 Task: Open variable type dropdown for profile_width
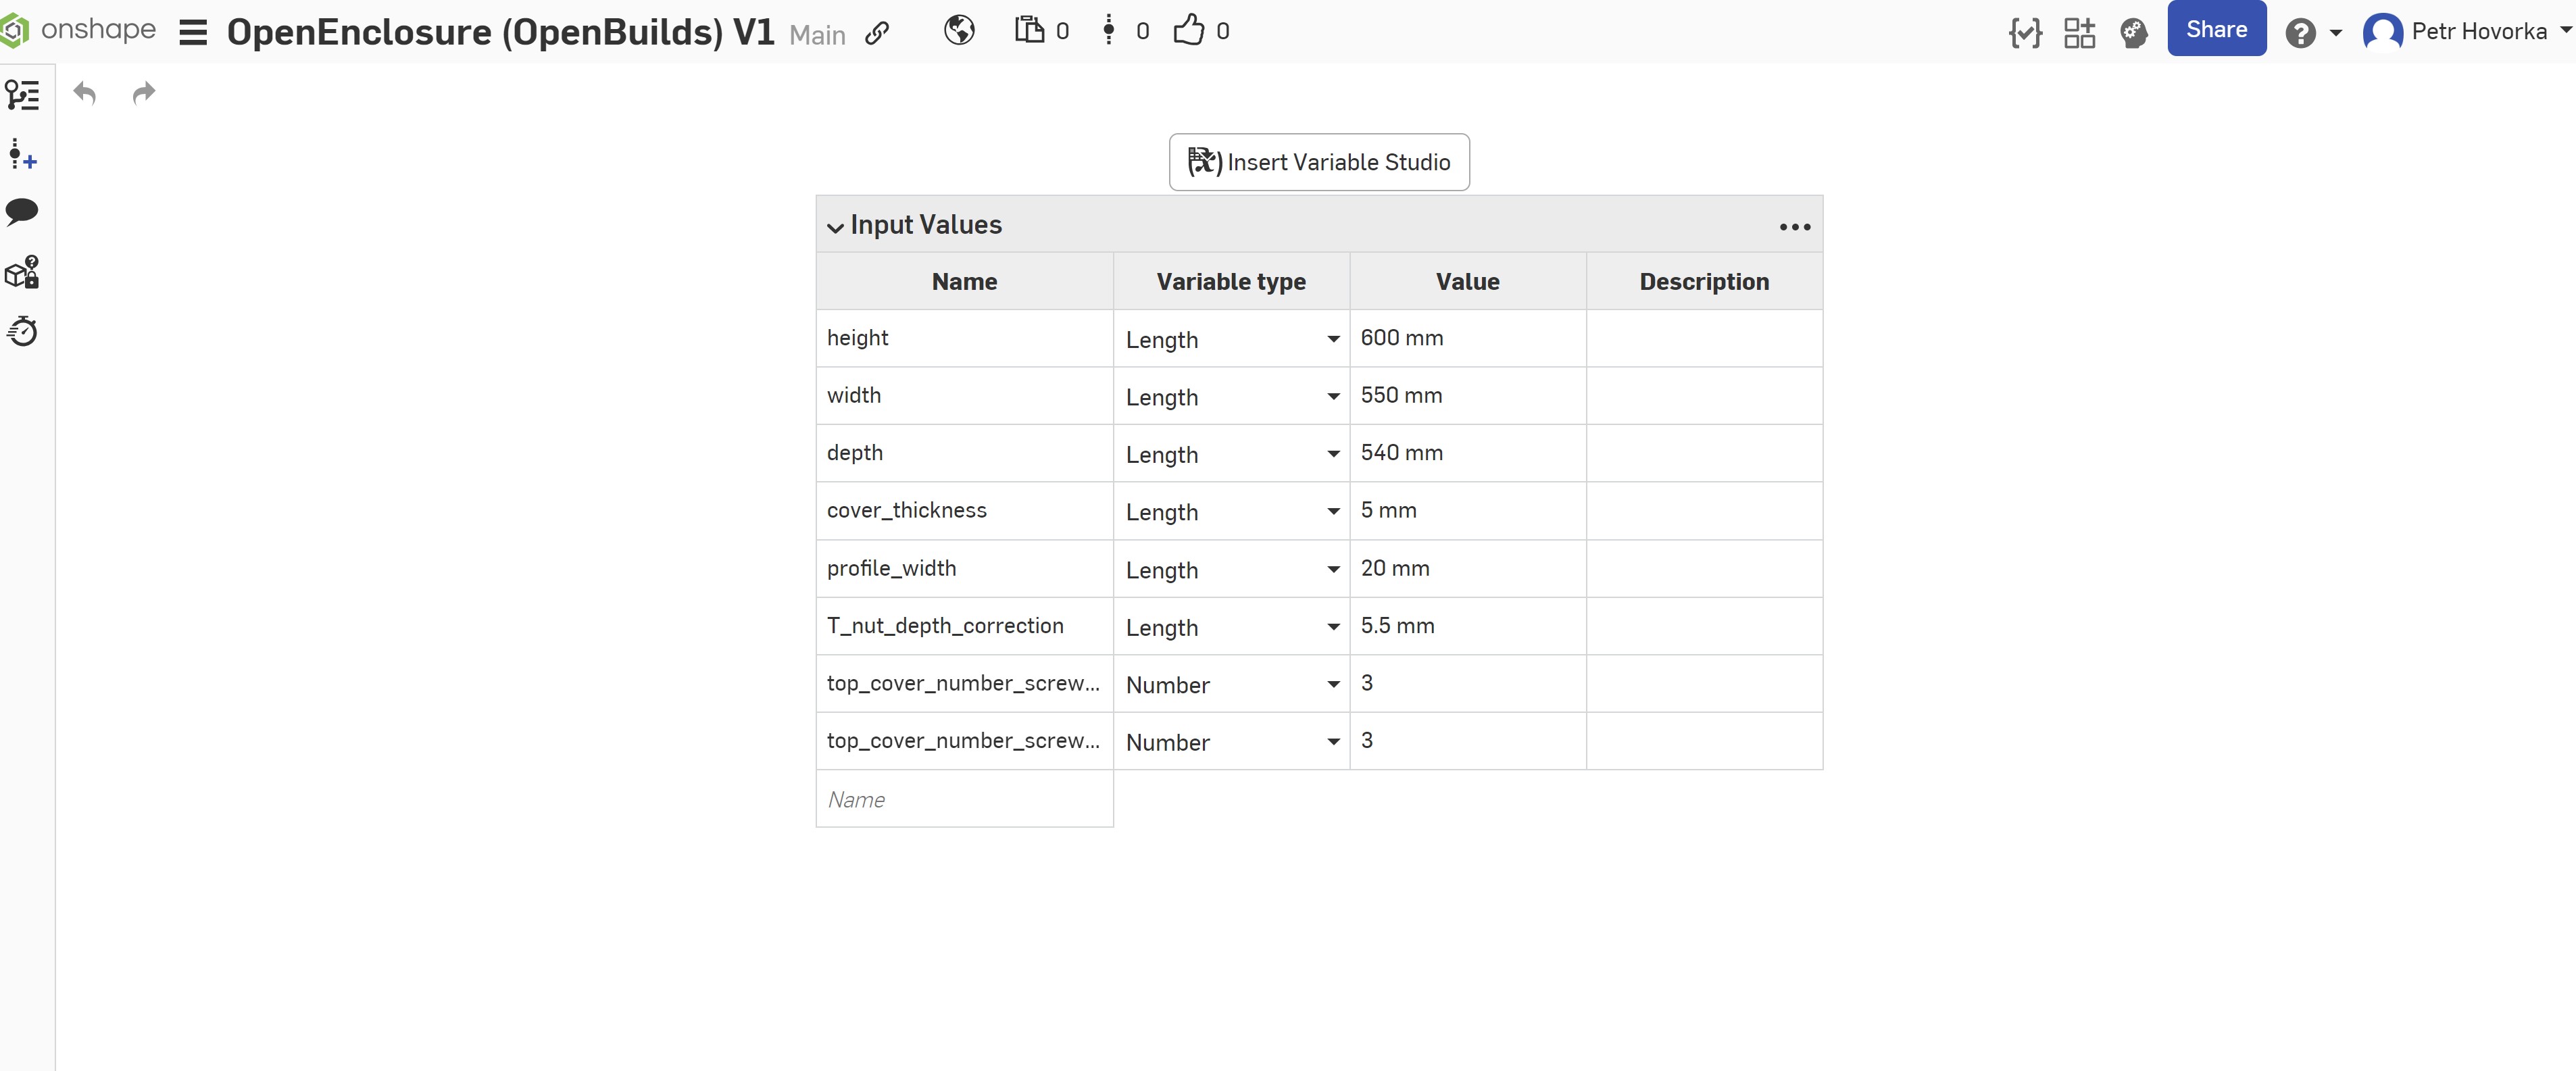pos(1232,570)
